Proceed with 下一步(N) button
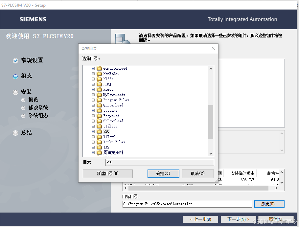The image size is (299, 227). point(238,219)
